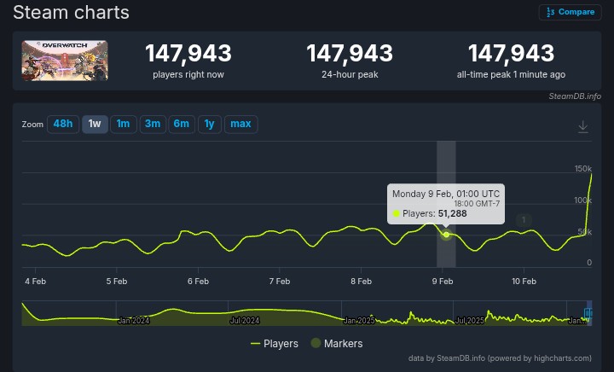
Task: Toggle the Players series in legend
Action: tap(275, 343)
